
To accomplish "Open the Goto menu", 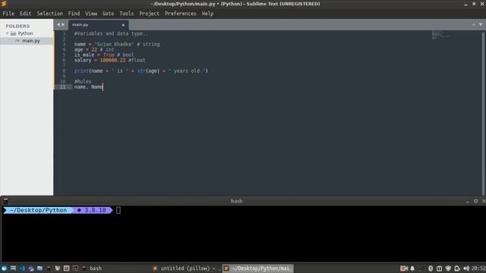I will (x=108, y=14).
